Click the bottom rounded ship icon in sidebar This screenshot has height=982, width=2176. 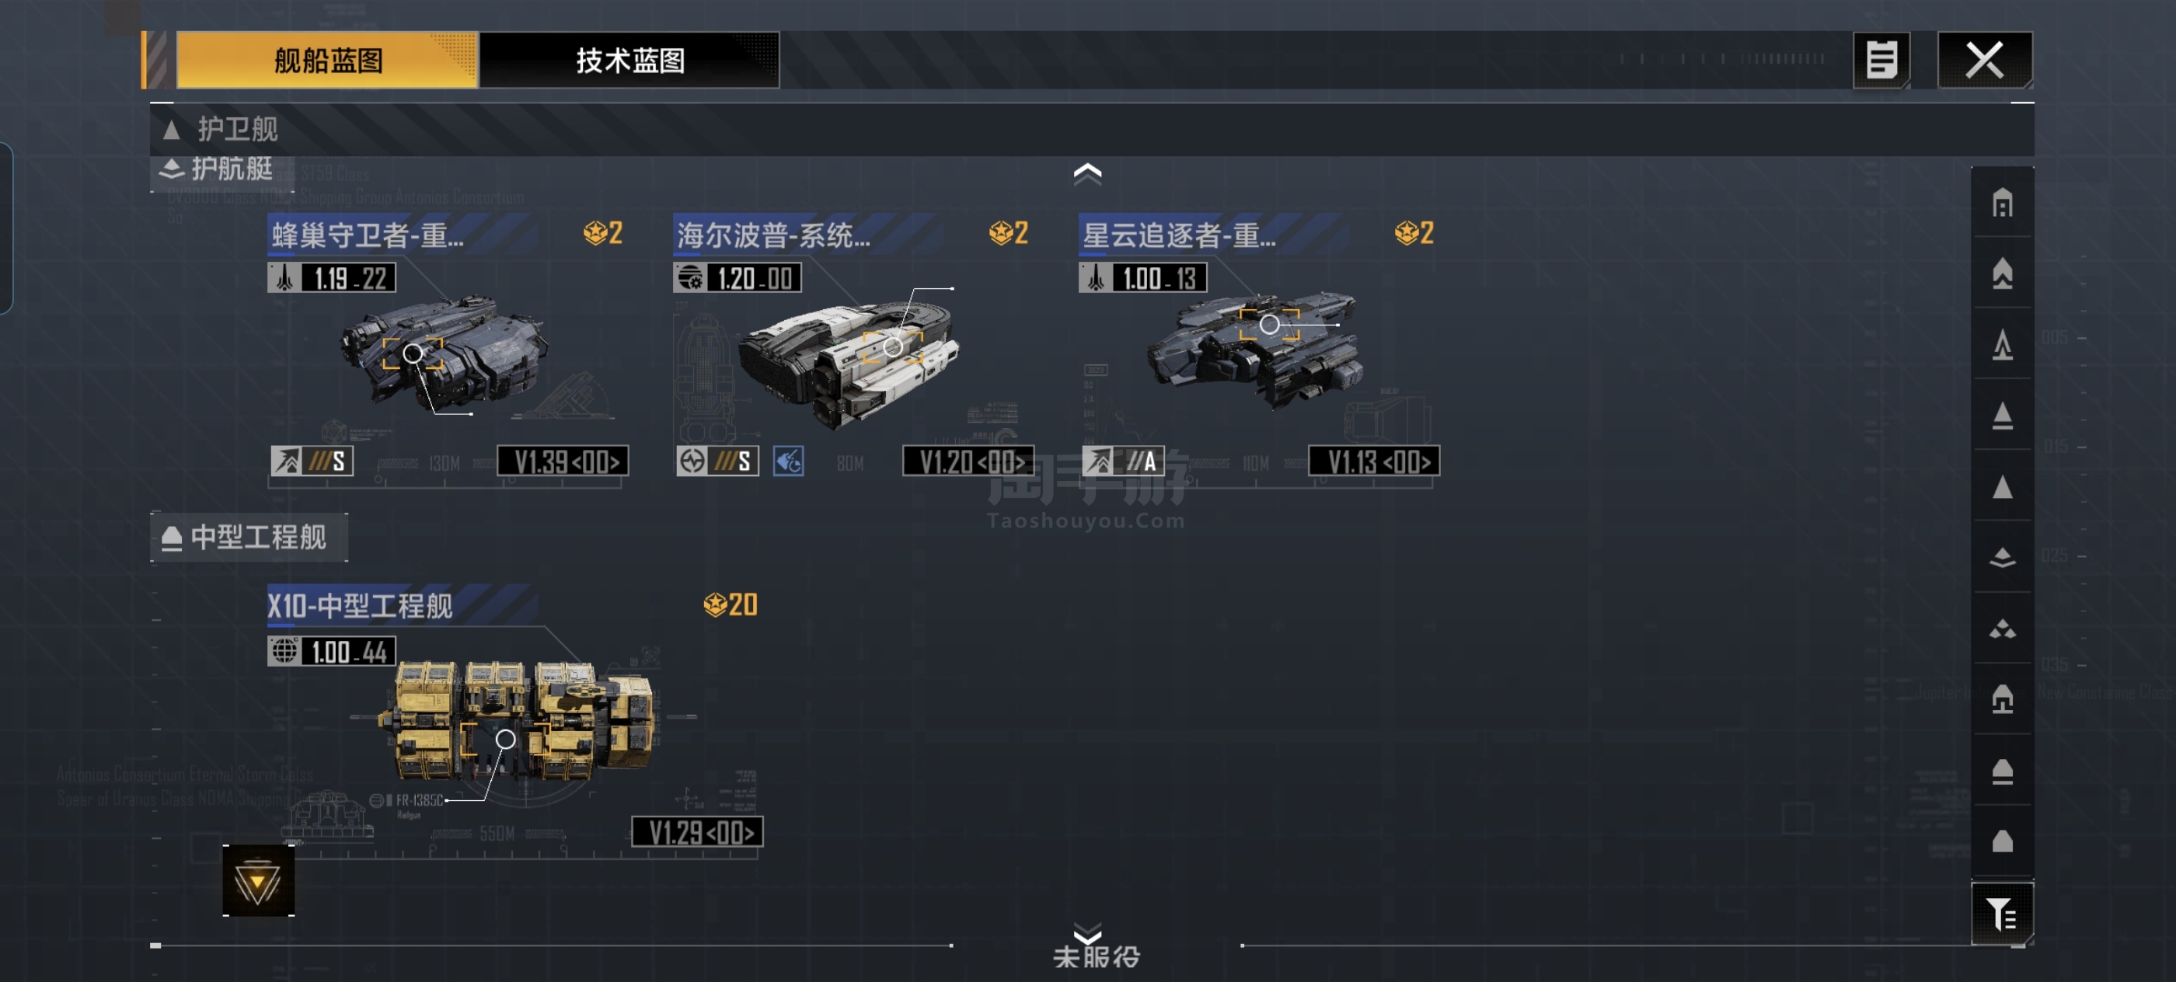[x=2002, y=842]
